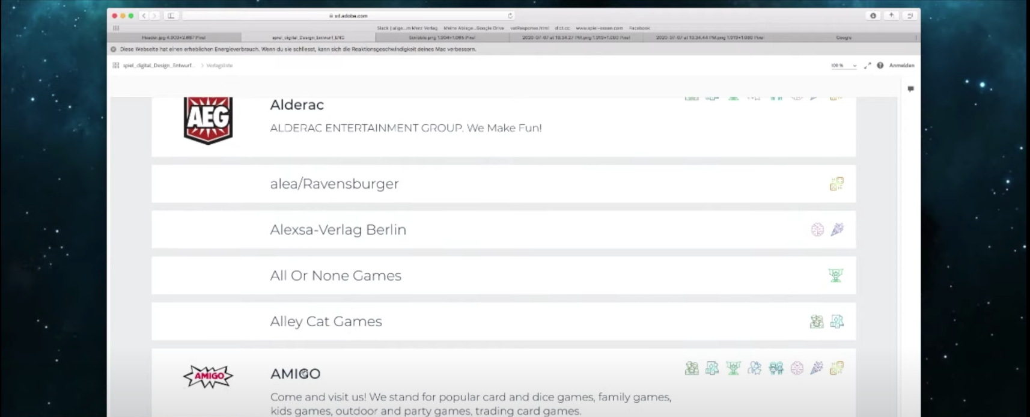This screenshot has width=1030, height=417.
Task: Click the fullscreen arrows icon
Action: (867, 65)
